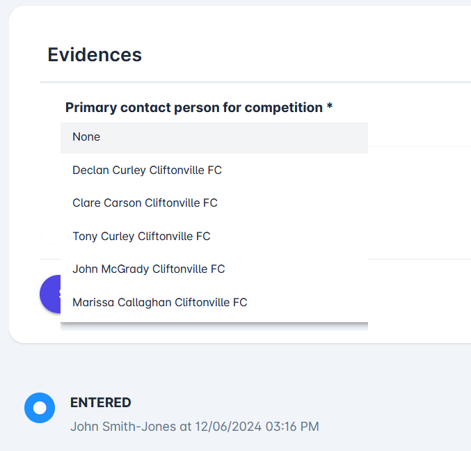Select Tony Curley Cliftonville FC entry

141,236
